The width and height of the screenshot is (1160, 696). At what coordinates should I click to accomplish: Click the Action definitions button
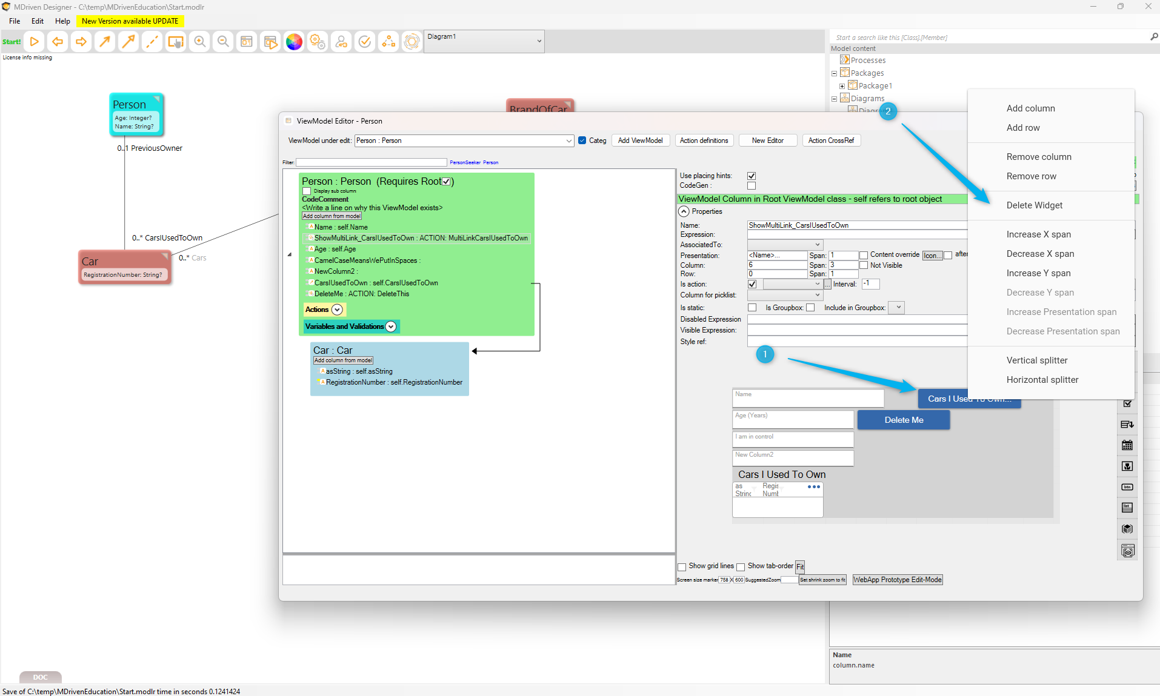coord(704,141)
